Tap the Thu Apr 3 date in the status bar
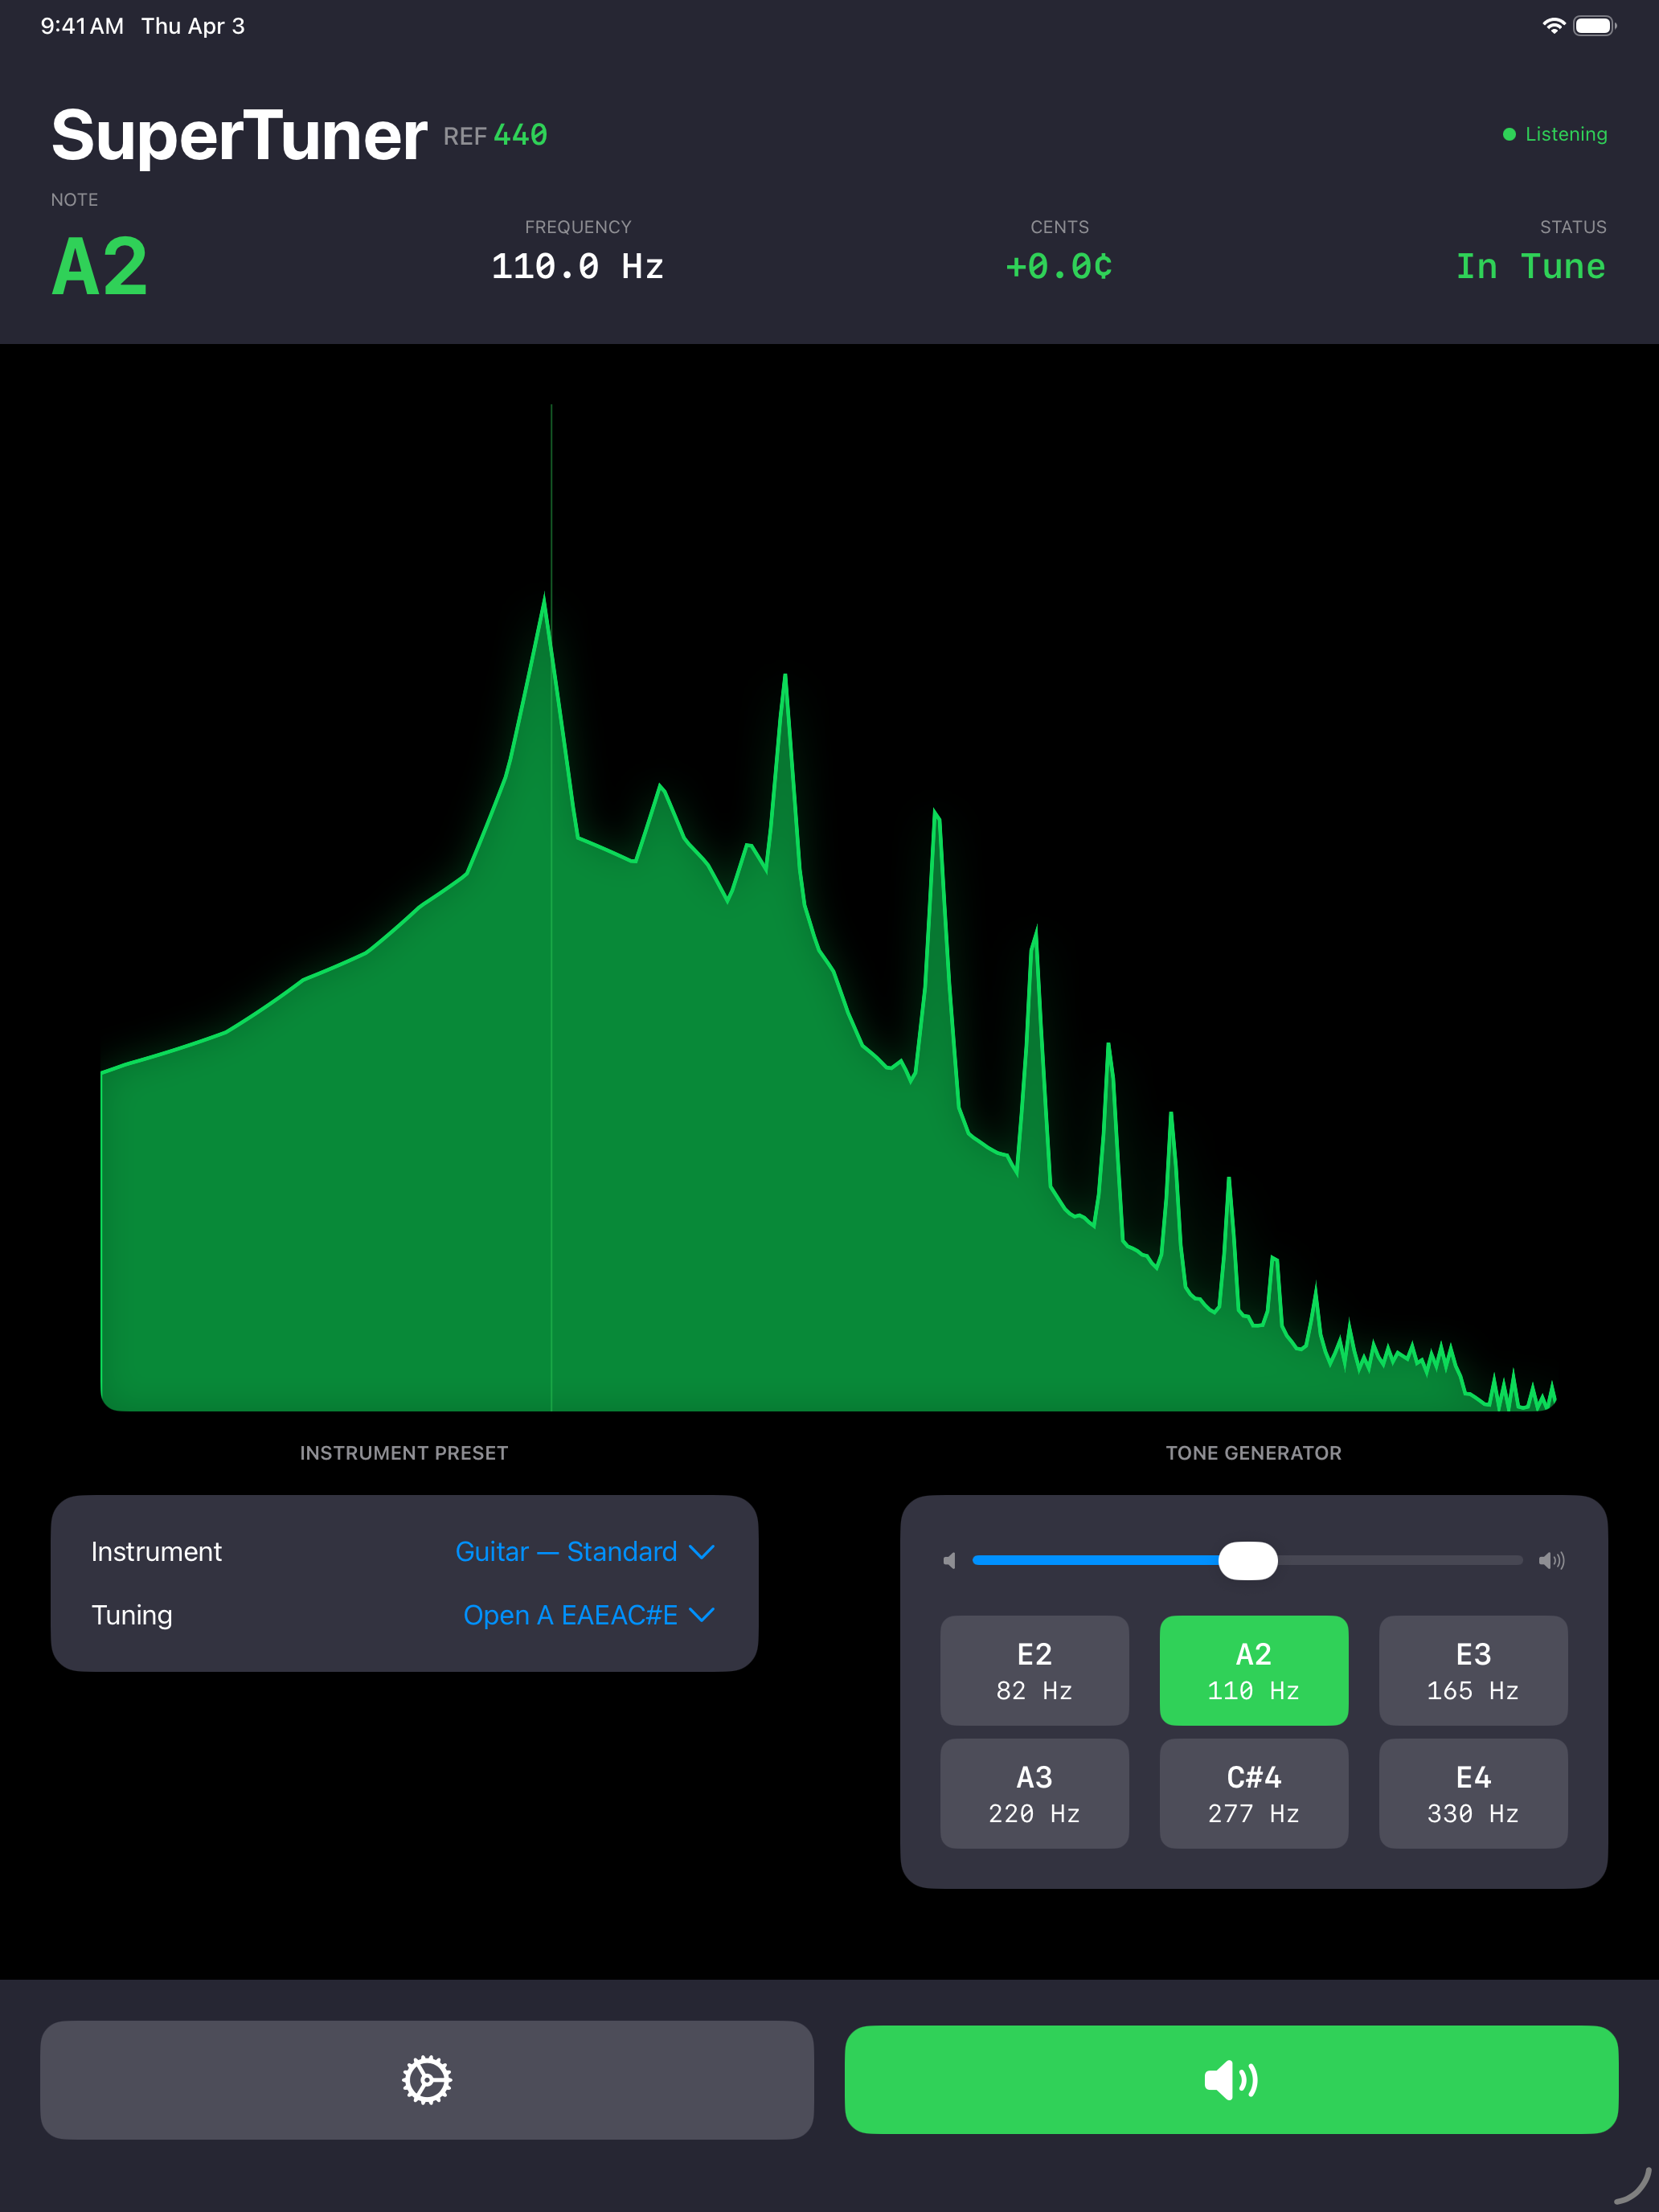This screenshot has height=2212, width=1659. pos(193,26)
